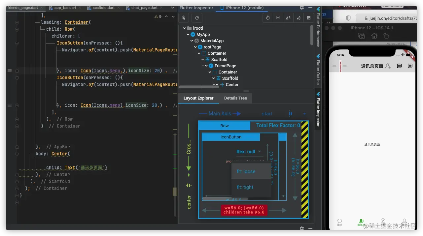Select the IconButton box in Layout Explorer
The width and height of the screenshot is (423, 236).
[231, 137]
